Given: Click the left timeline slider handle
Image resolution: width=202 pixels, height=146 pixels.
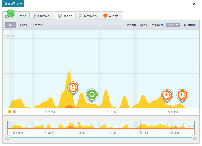Looking at the screenshot, I should [x=8, y=137].
